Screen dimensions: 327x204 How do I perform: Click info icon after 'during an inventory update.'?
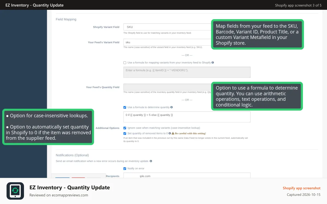click(x=151, y=161)
